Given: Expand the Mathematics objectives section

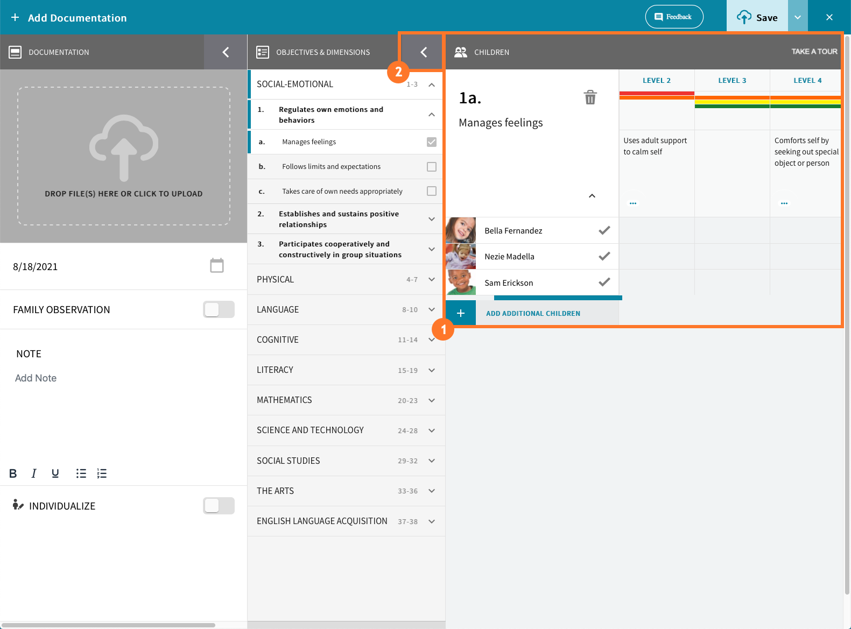Looking at the screenshot, I should click(x=431, y=400).
